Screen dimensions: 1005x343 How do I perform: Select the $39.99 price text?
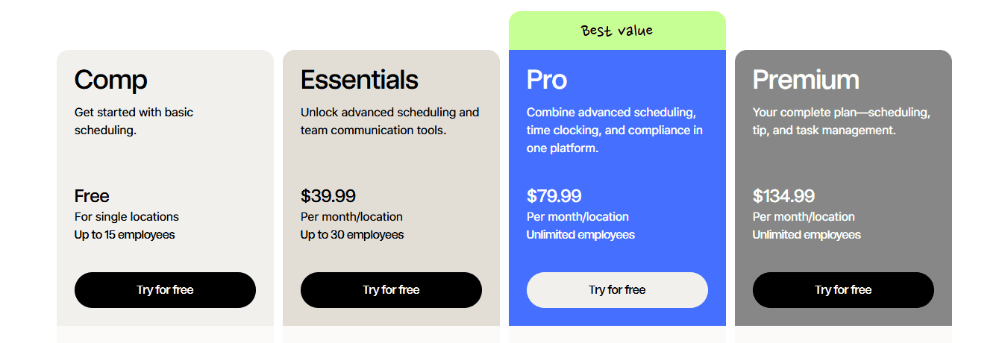pyautogui.click(x=328, y=196)
